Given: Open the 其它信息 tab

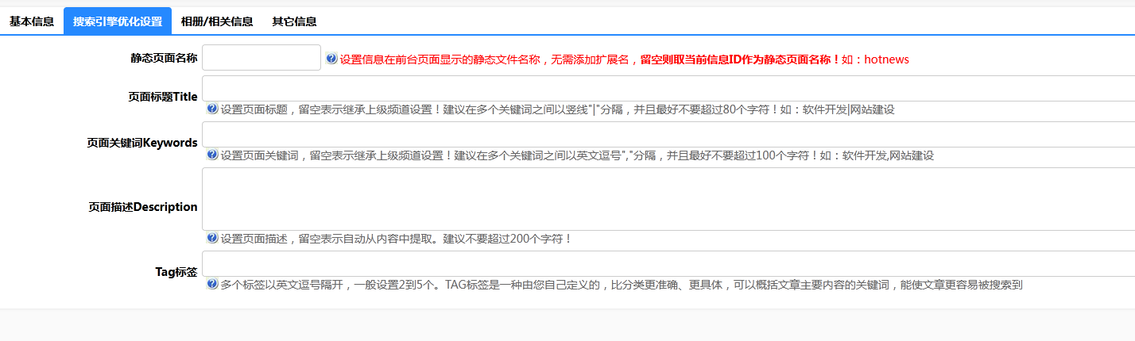Looking at the screenshot, I should click(x=294, y=21).
